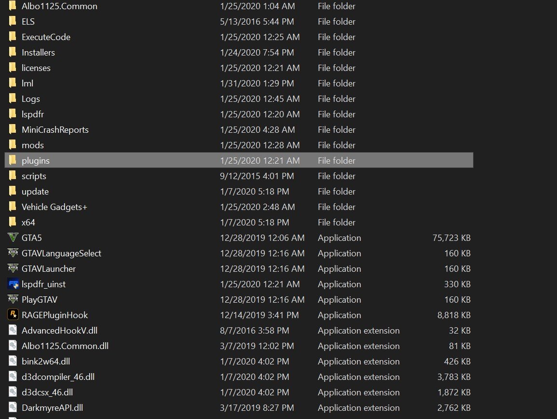Click the AdvancedHookV.dll file name
Image resolution: width=557 pixels, height=419 pixels.
click(x=60, y=331)
